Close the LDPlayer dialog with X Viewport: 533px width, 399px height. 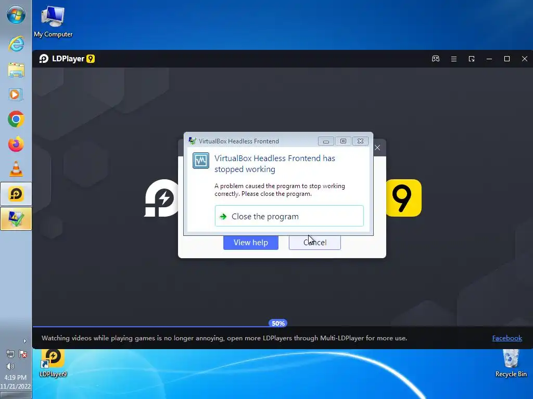click(x=377, y=148)
